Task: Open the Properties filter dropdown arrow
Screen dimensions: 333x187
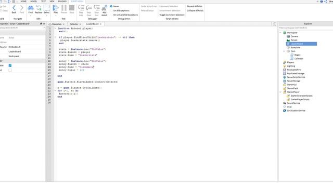Action: tap(44, 28)
